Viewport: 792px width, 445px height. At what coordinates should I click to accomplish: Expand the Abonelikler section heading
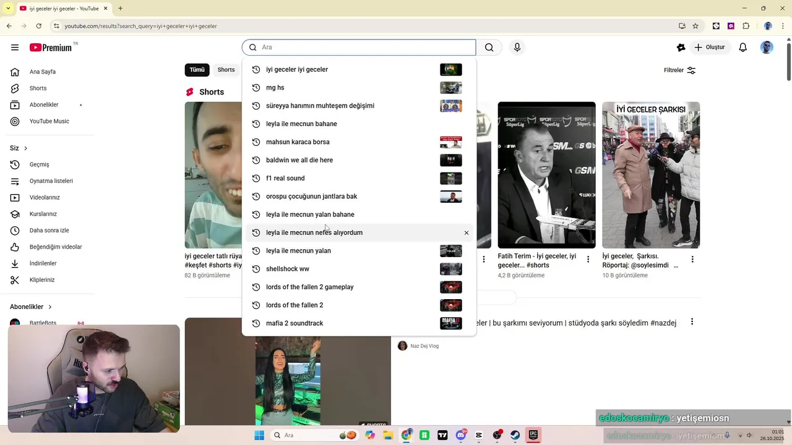(x=31, y=307)
